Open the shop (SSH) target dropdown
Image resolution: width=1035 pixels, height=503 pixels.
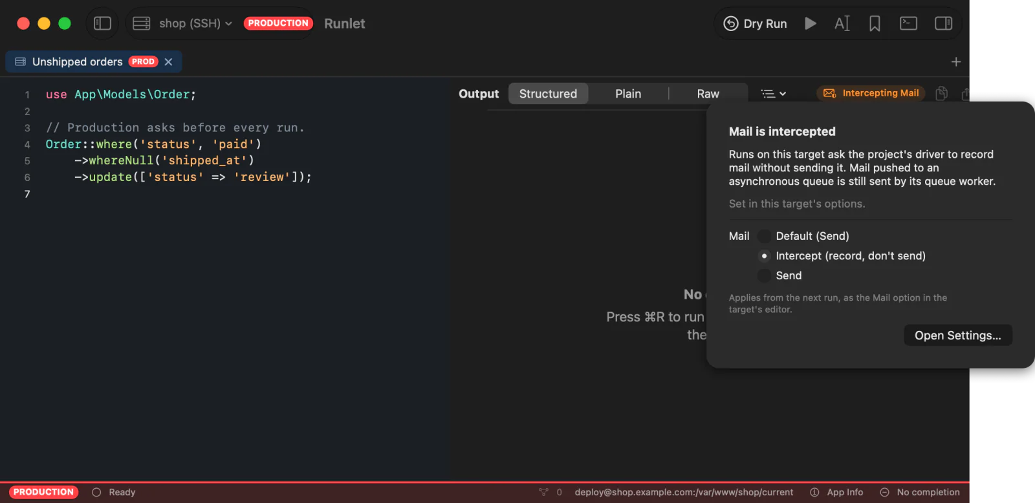pos(182,23)
